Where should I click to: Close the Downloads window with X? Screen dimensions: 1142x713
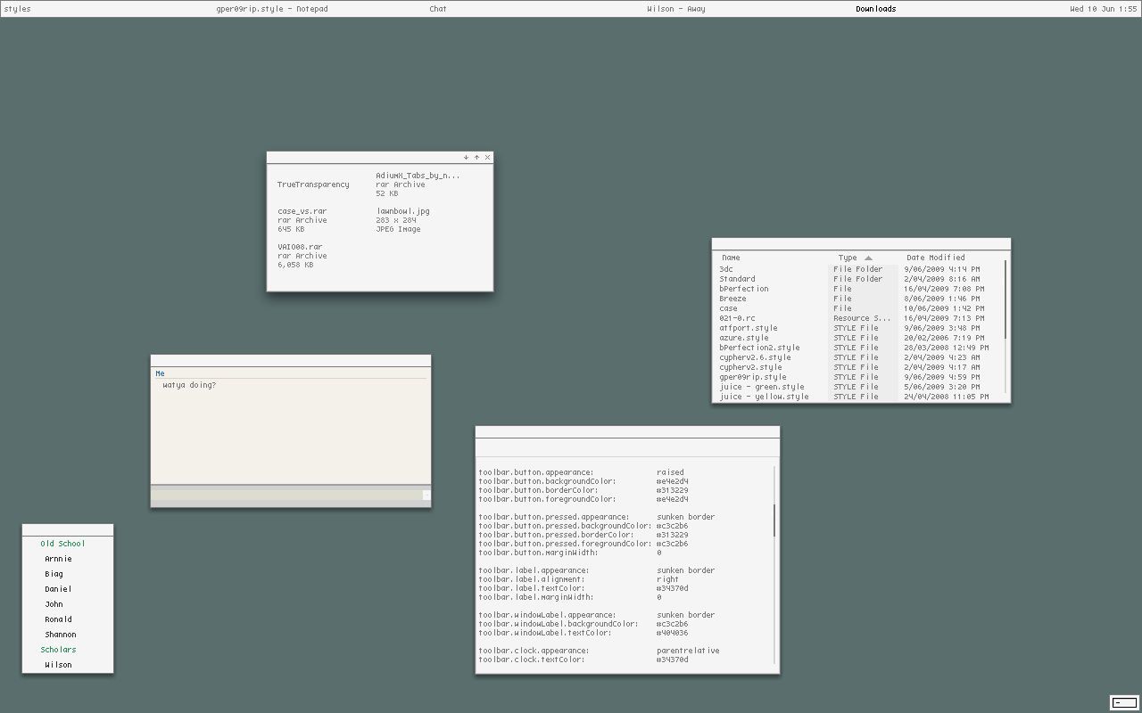click(487, 157)
